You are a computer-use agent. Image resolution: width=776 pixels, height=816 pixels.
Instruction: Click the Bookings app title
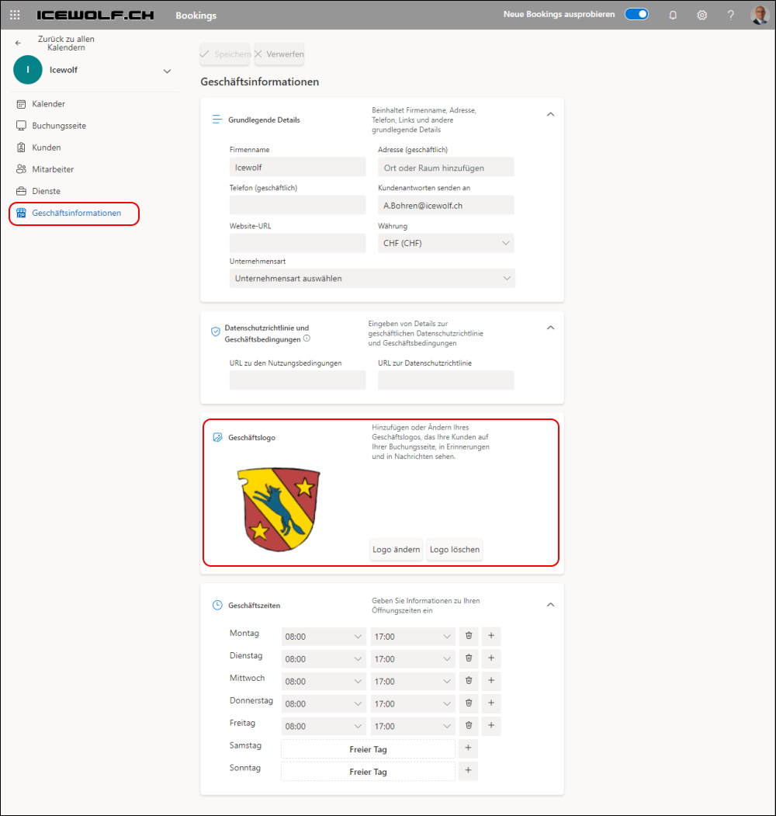[196, 16]
